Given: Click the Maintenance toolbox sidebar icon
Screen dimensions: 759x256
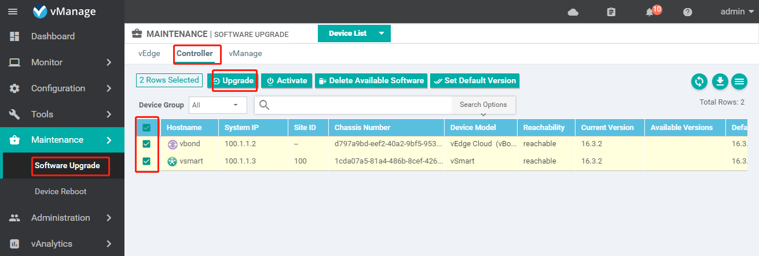Looking at the screenshot, I should point(15,140).
